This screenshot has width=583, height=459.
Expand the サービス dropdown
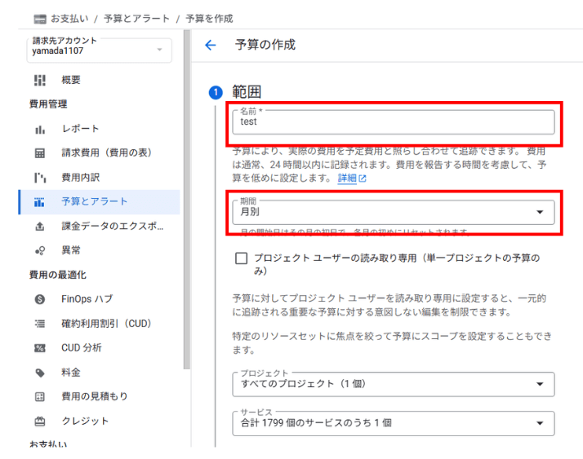(393, 423)
